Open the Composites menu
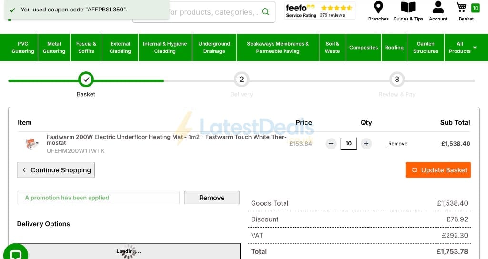 coord(364,48)
